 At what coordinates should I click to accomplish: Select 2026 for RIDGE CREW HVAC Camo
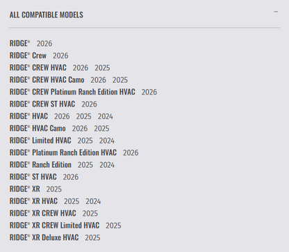[98, 80]
